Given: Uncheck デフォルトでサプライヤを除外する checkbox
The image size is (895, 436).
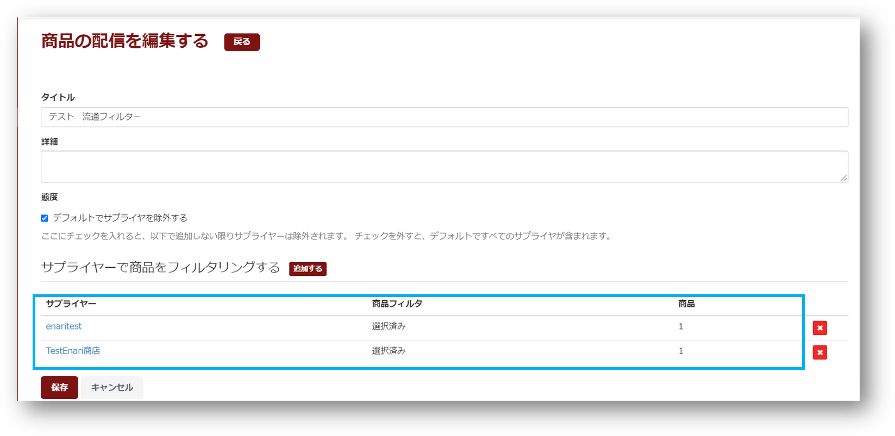Looking at the screenshot, I should pos(45,218).
